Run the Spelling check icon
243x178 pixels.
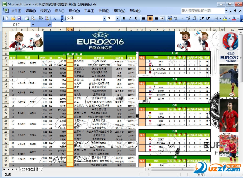click(40, 18)
